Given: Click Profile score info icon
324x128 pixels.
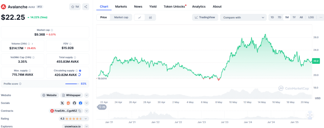Looking at the screenshot, I should 20,84.
